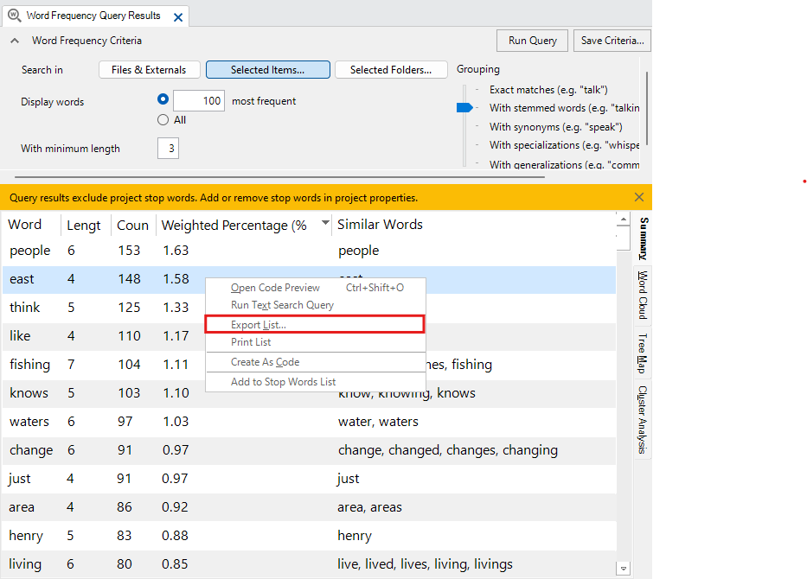The image size is (807, 579).
Task: Click the results scrollbar up arrow
Action: pos(624,220)
